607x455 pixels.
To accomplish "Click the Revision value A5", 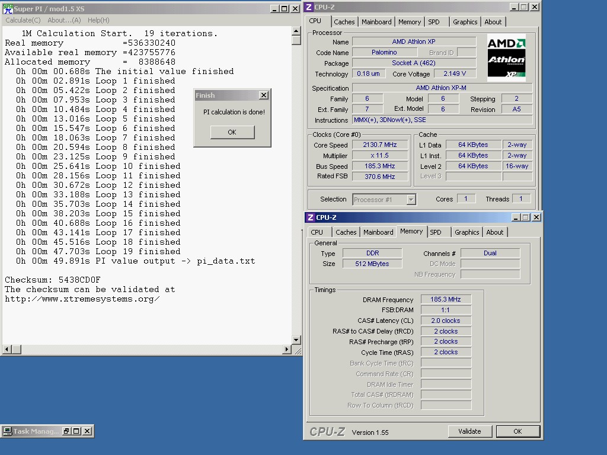I will click(x=517, y=109).
